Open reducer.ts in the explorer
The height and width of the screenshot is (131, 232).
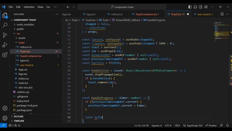pos(26,47)
